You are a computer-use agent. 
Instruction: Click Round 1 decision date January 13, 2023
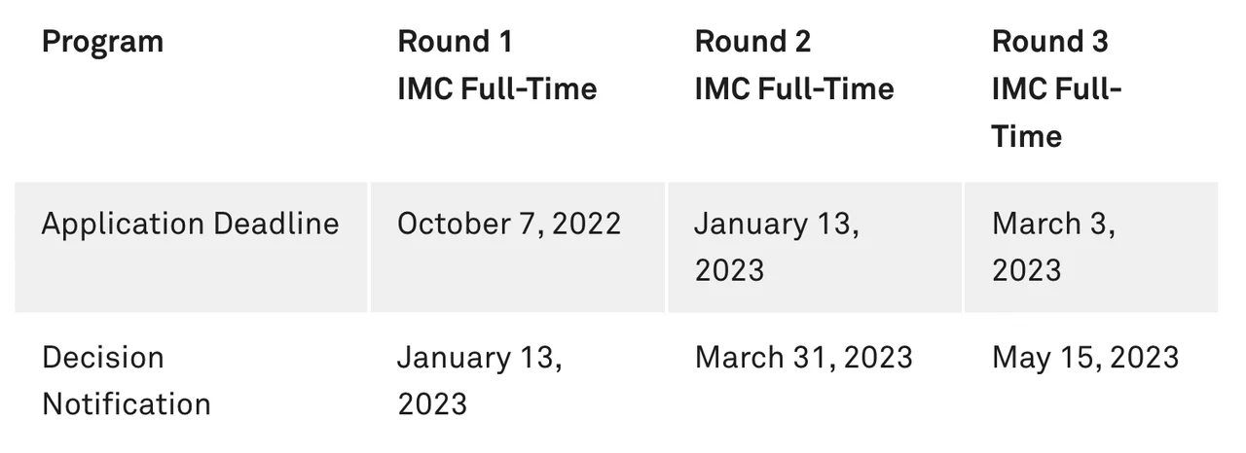click(479, 380)
